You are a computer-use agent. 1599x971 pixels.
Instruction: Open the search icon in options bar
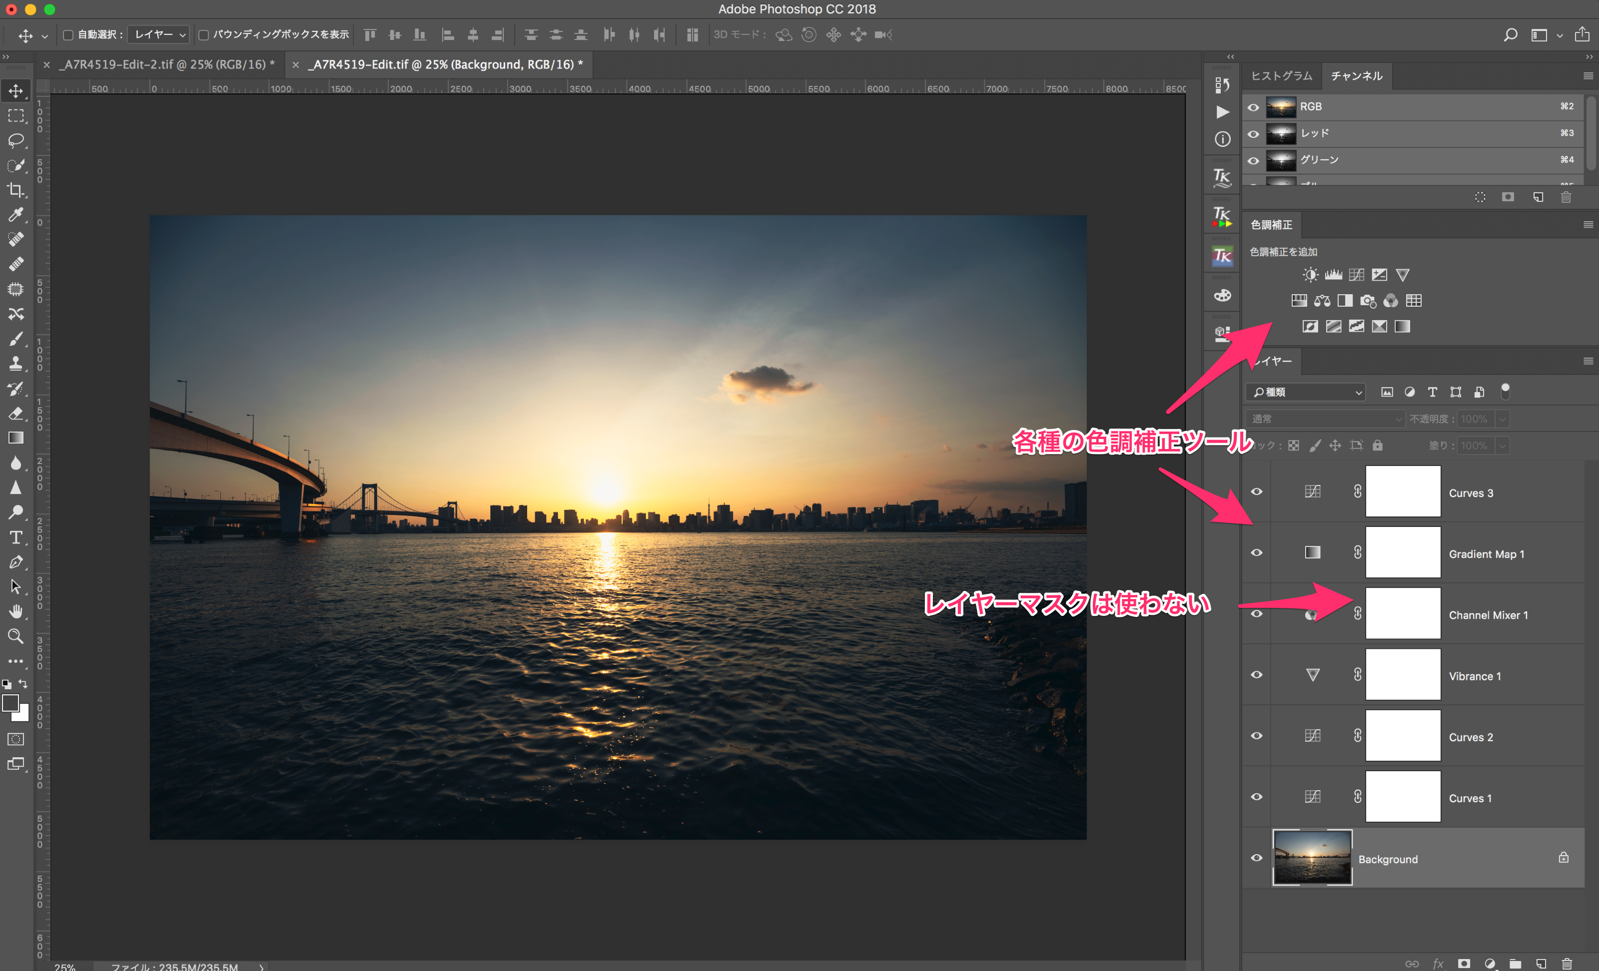click(x=1510, y=35)
